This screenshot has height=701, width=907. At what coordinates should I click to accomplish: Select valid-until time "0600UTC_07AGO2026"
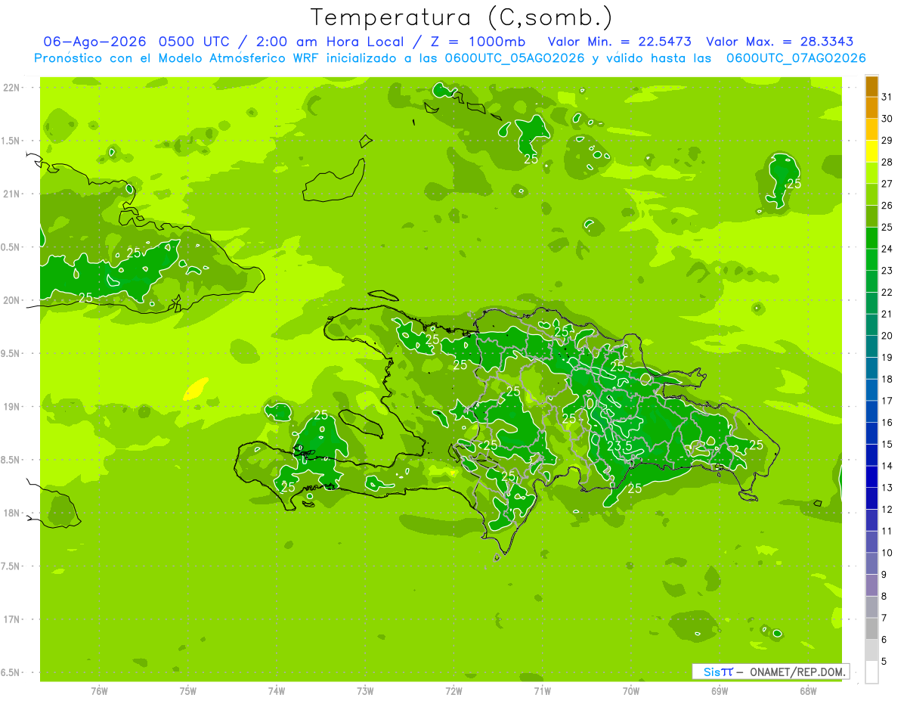796,58
